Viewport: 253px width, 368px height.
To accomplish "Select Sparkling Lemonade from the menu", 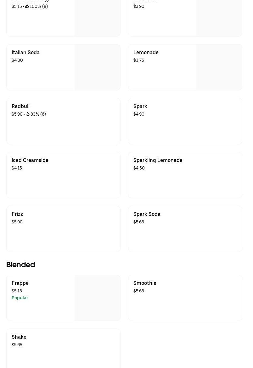I will (x=185, y=175).
